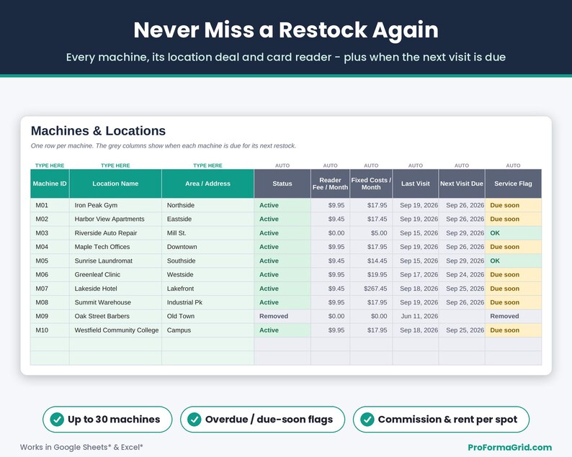Select the Sunrise Laundromat cell
The width and height of the screenshot is (572, 457).
tap(115, 261)
